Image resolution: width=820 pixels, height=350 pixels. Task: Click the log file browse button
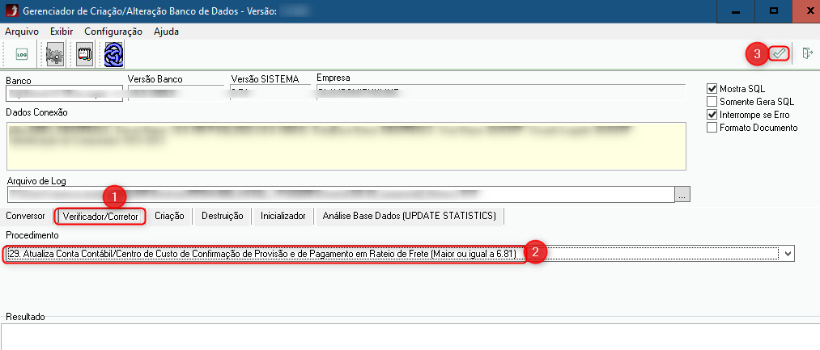coord(684,194)
